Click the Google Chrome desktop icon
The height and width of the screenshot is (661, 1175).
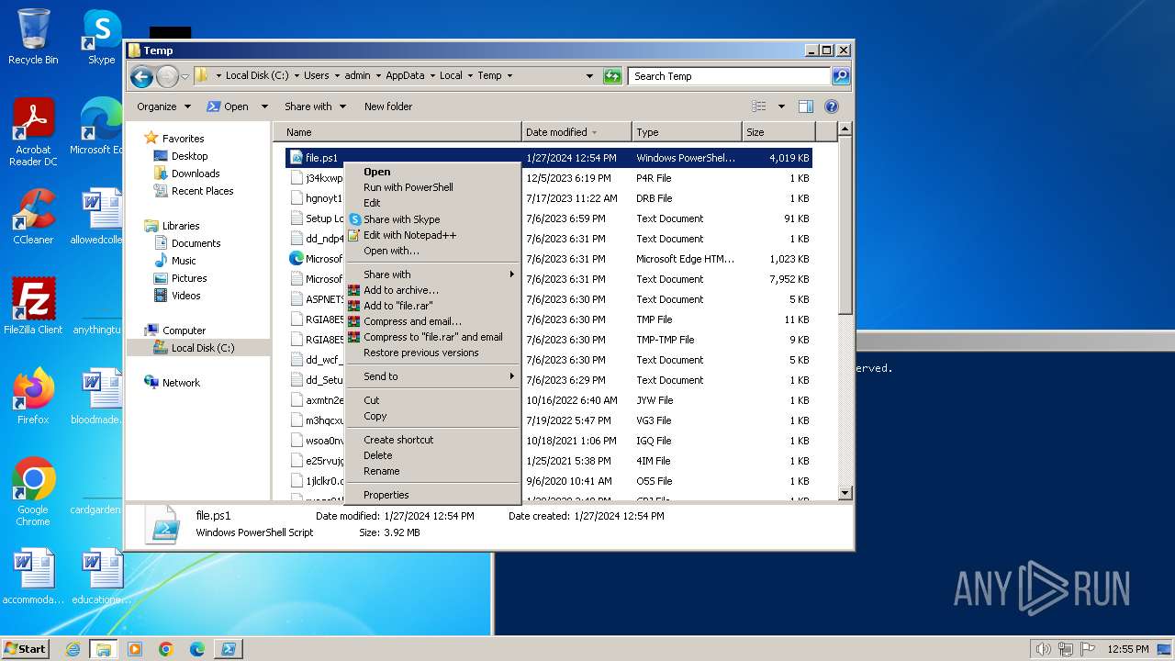[x=33, y=491]
